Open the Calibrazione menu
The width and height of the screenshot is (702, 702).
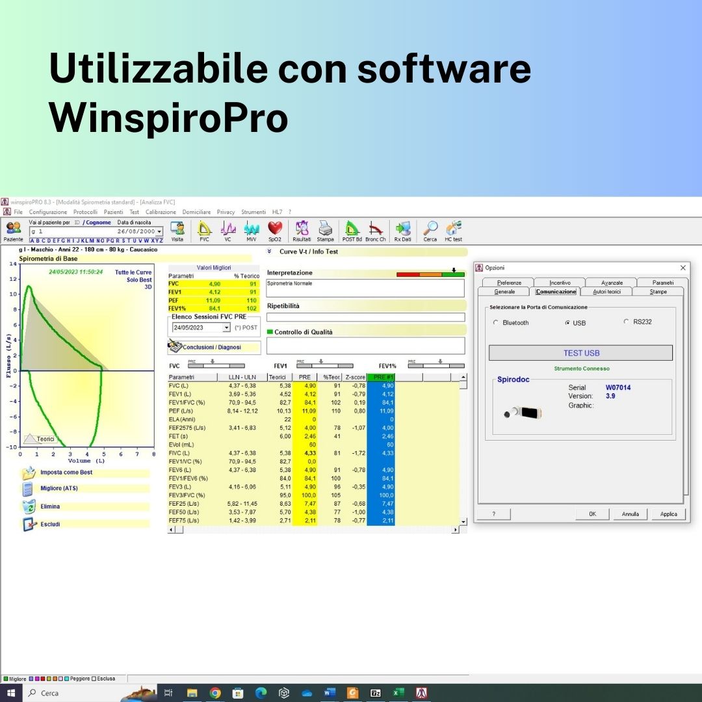pos(161,212)
